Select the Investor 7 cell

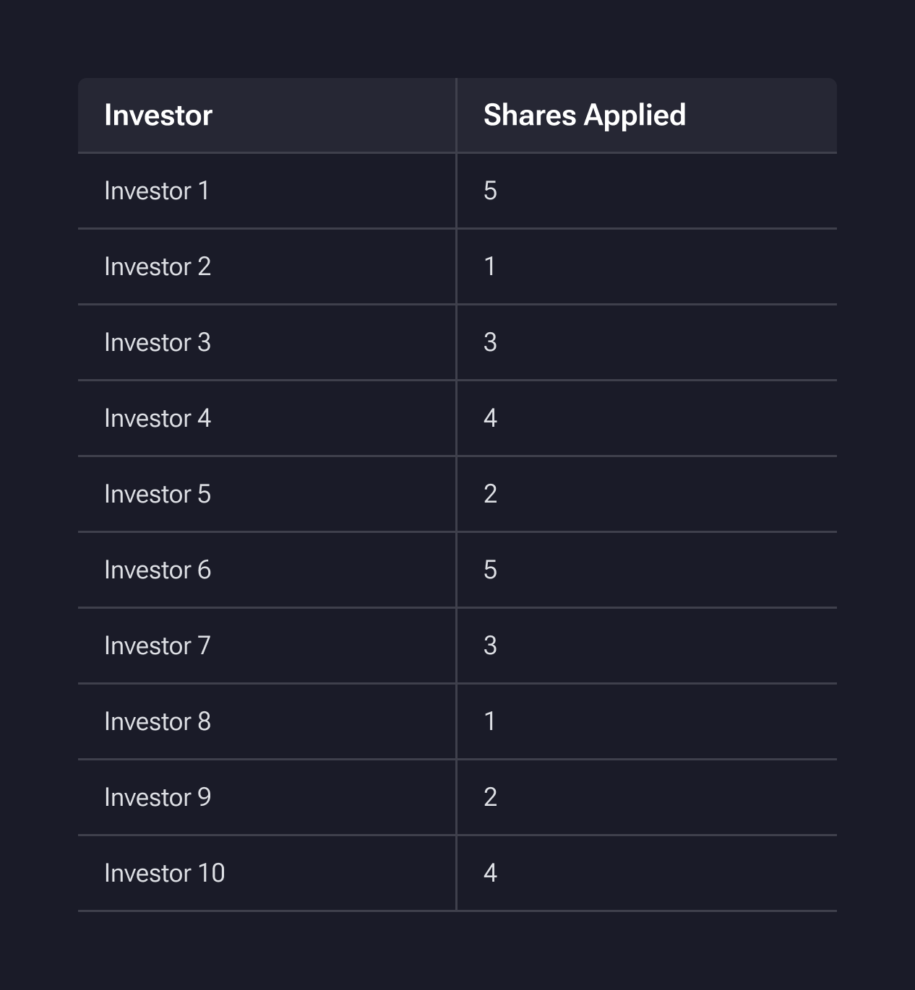158,646
